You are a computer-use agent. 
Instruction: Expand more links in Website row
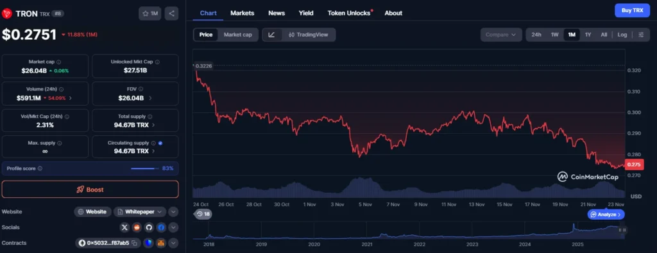click(173, 211)
